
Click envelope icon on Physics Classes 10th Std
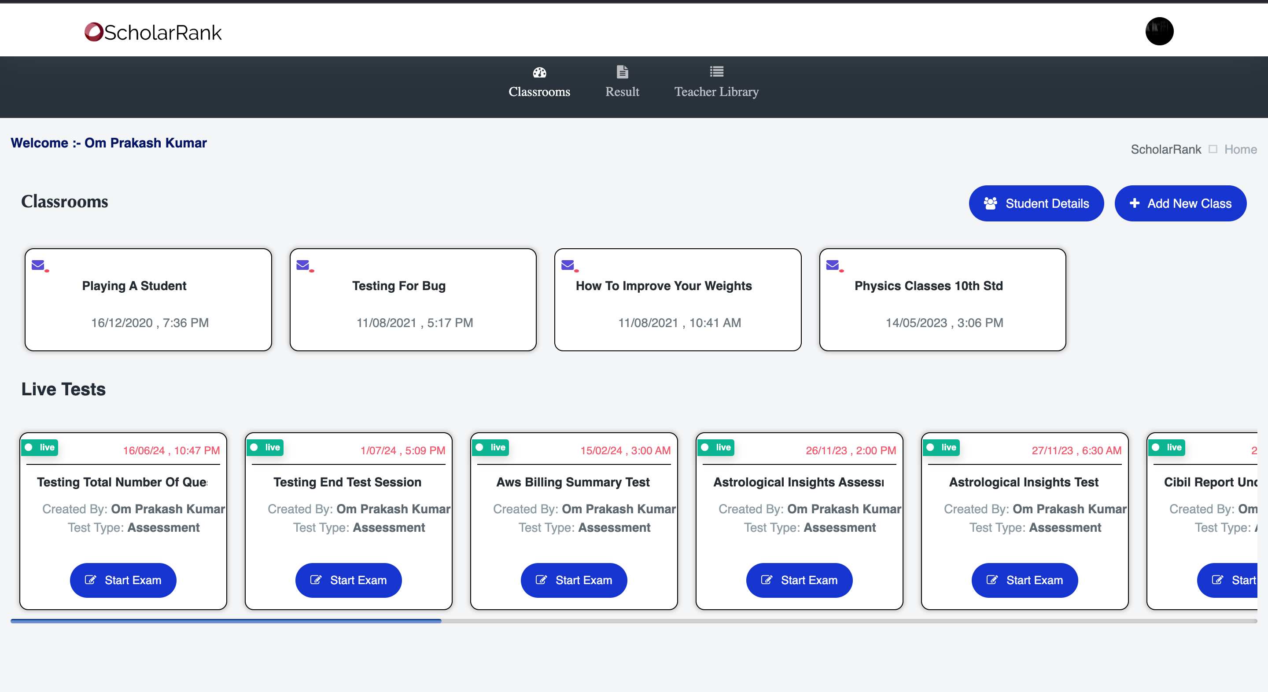tap(833, 265)
